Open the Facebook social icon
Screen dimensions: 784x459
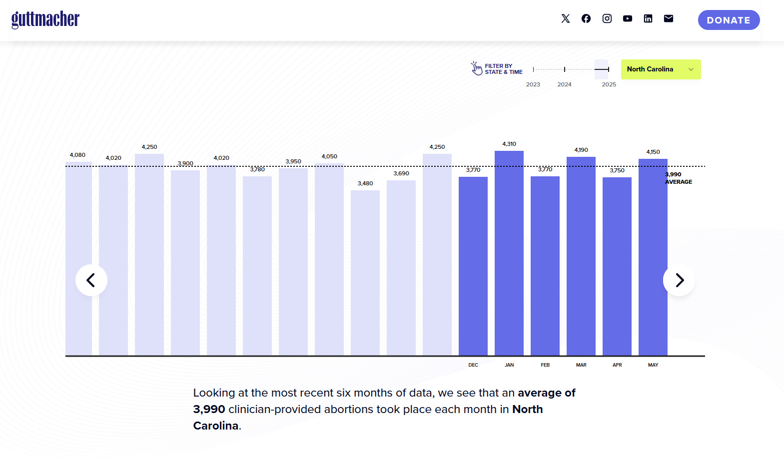[586, 18]
